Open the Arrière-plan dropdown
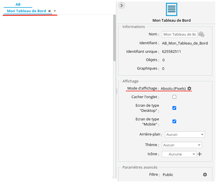This screenshot has width=217, height=182. (x=185, y=134)
